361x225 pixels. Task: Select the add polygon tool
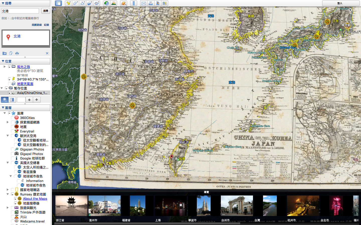tap(75, 3)
